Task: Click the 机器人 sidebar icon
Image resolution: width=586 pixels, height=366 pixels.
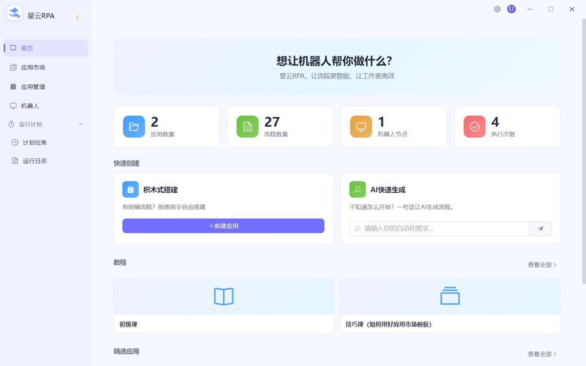Action: click(x=14, y=105)
